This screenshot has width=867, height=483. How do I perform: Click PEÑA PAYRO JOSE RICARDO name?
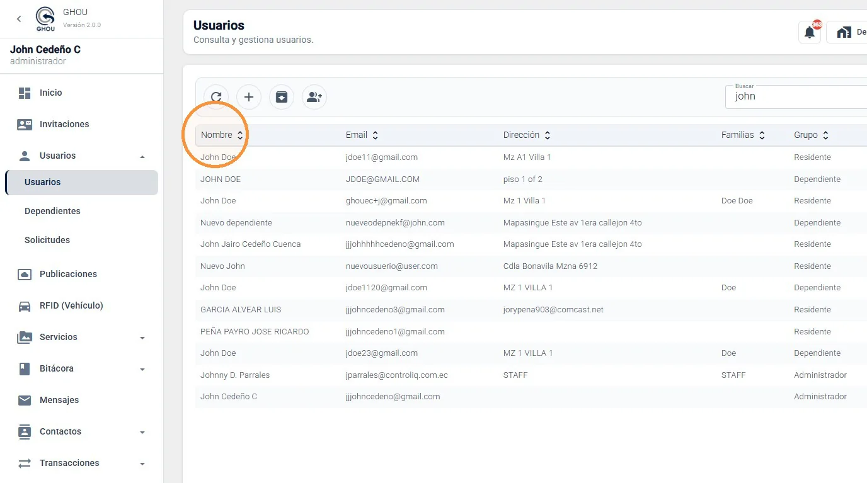(255, 332)
